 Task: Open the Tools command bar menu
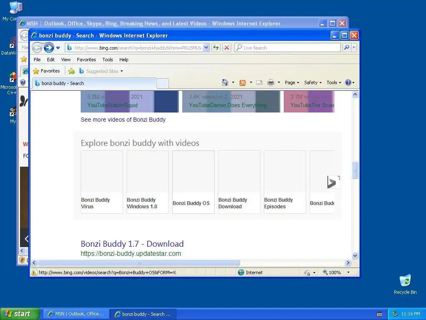[x=334, y=82]
